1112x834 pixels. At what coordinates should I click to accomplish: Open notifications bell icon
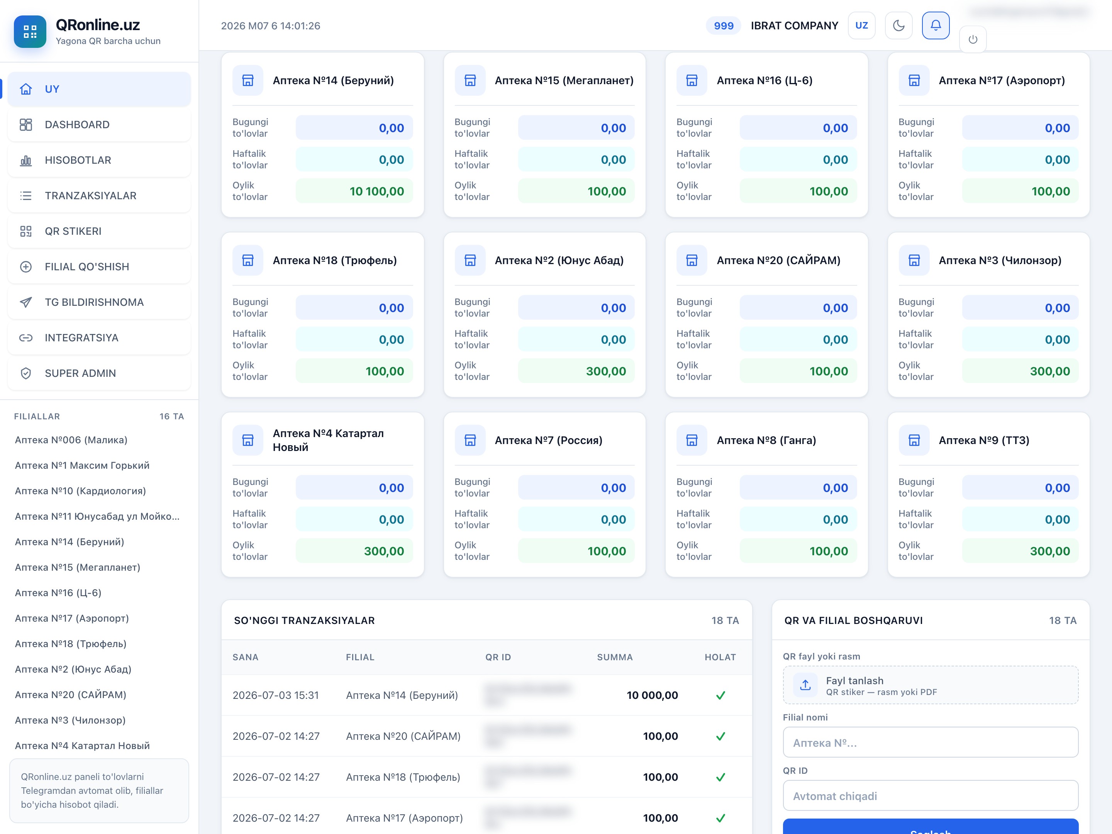(936, 25)
